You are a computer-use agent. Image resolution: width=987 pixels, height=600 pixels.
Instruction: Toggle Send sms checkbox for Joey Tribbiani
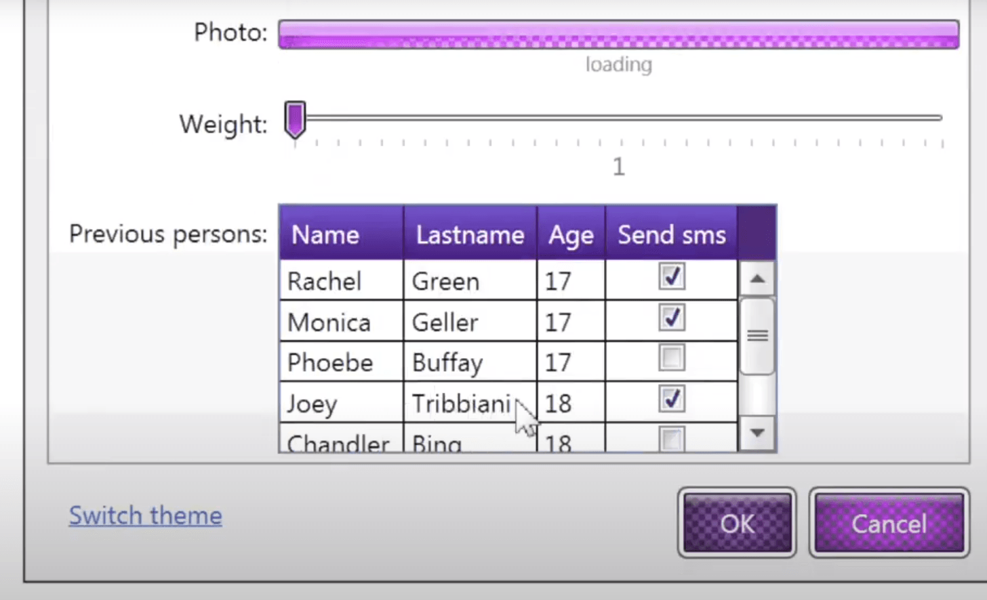[x=671, y=399]
